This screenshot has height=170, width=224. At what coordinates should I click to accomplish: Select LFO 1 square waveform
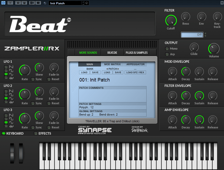click(6, 71)
